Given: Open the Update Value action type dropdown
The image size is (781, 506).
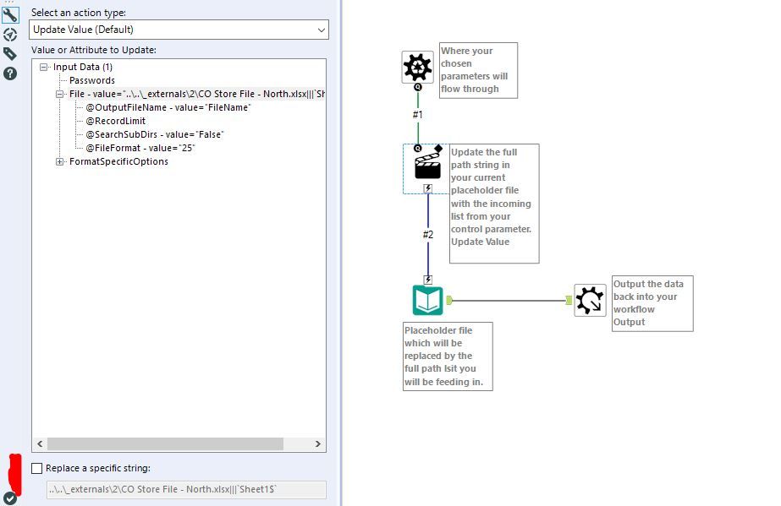Looking at the screenshot, I should (x=179, y=30).
